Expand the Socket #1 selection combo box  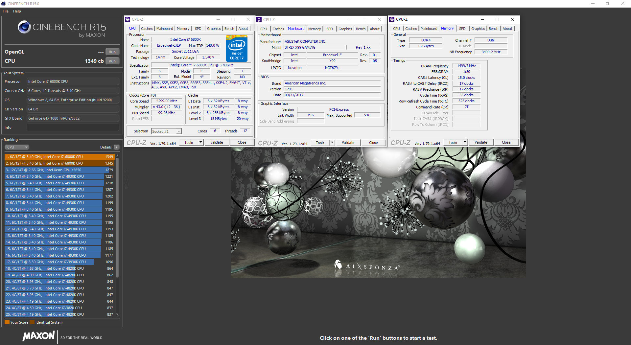point(179,131)
